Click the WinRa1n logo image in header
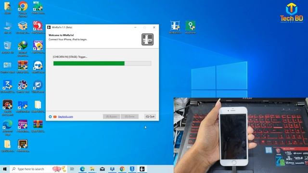This screenshot has width=308, height=173. click(x=148, y=39)
